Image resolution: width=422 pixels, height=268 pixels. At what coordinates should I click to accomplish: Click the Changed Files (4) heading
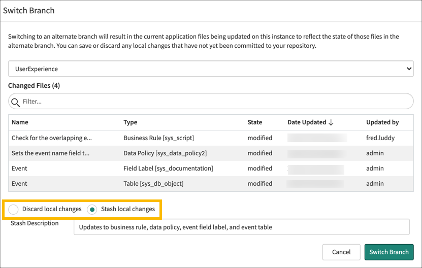[34, 86]
